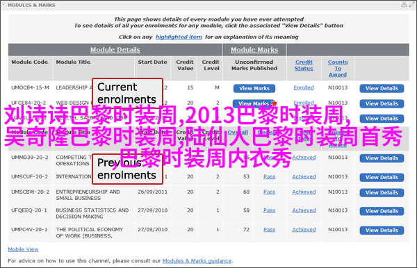Click N10013 award code for UMOCB4-15-M
This screenshot has height=268, width=417.
tap(338, 87)
